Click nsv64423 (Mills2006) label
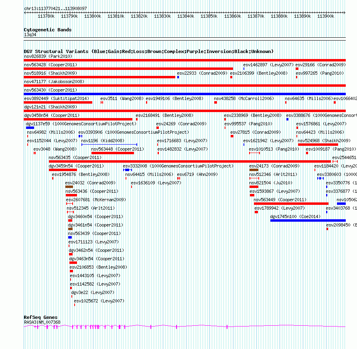This screenshot has height=349, width=357. coord(320,132)
